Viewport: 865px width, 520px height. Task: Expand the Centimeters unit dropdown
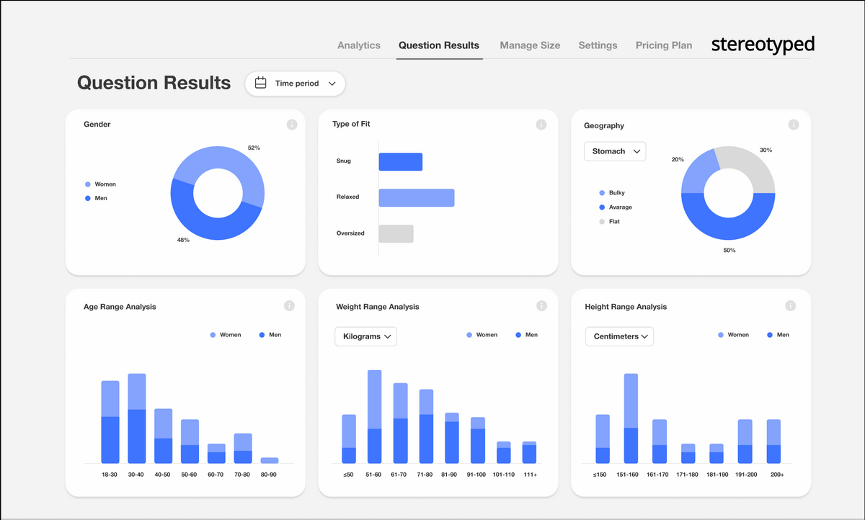coord(619,336)
